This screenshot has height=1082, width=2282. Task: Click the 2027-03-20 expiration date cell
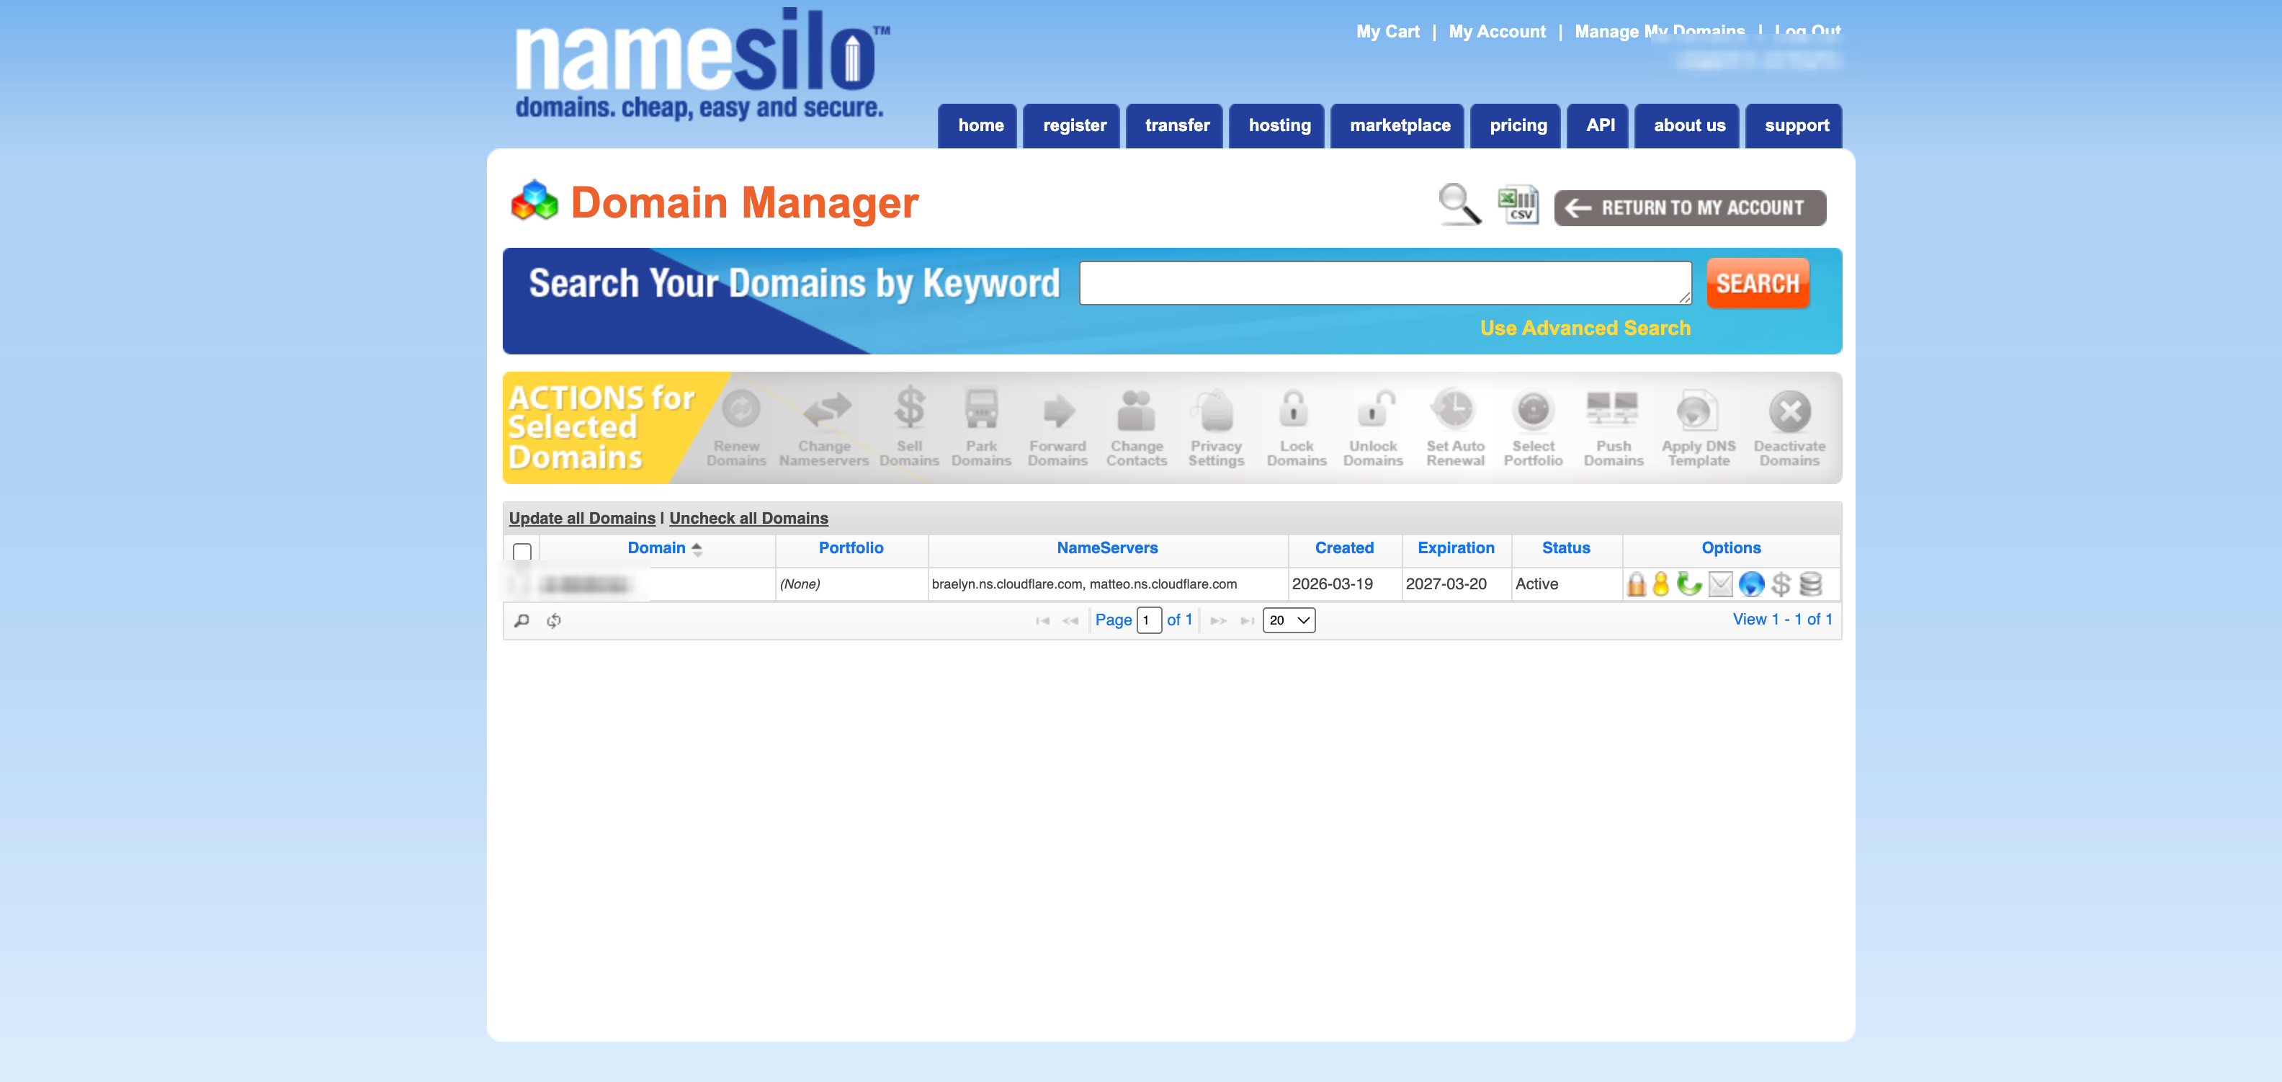coord(1457,584)
